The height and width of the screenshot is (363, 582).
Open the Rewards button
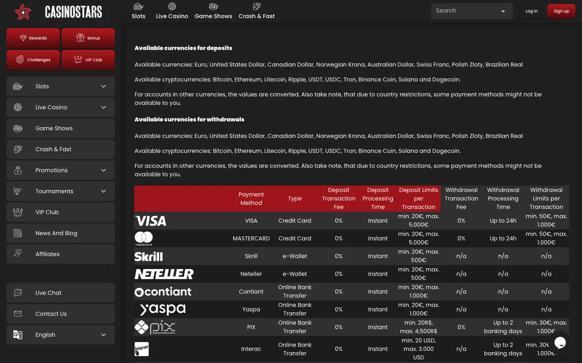coord(33,38)
